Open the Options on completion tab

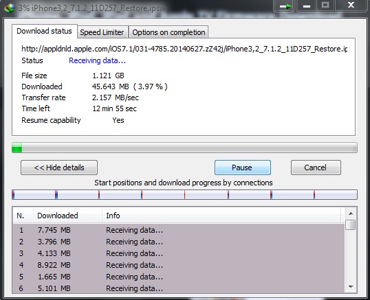coord(168,32)
